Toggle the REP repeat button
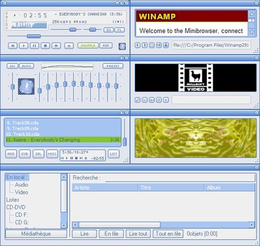Image resolution: width=260 pixels, height=246 pixels. [106, 46]
